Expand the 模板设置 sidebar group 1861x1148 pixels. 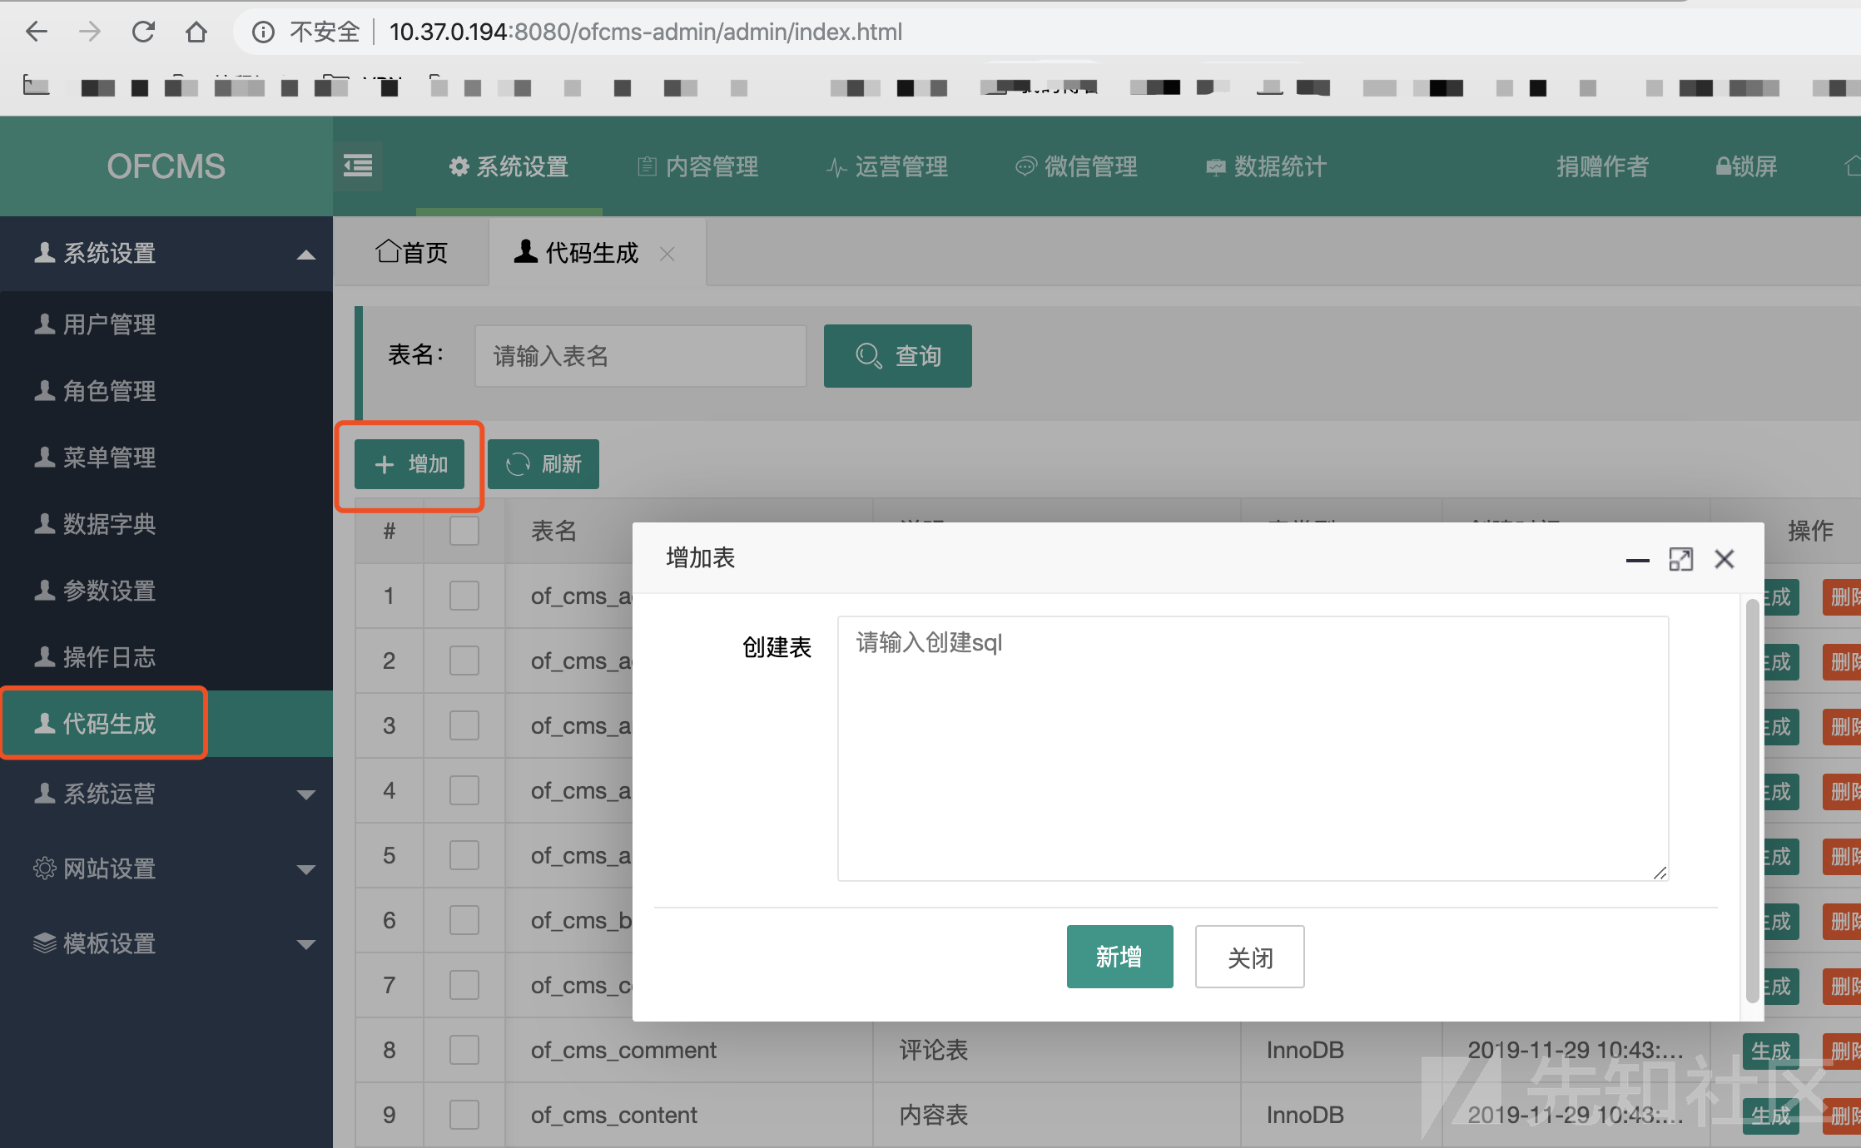[x=166, y=943]
